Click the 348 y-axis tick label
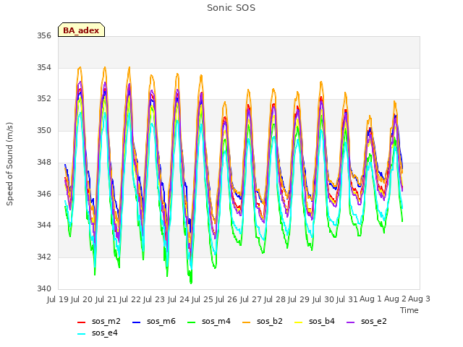463x347 pixels. (x=44, y=162)
